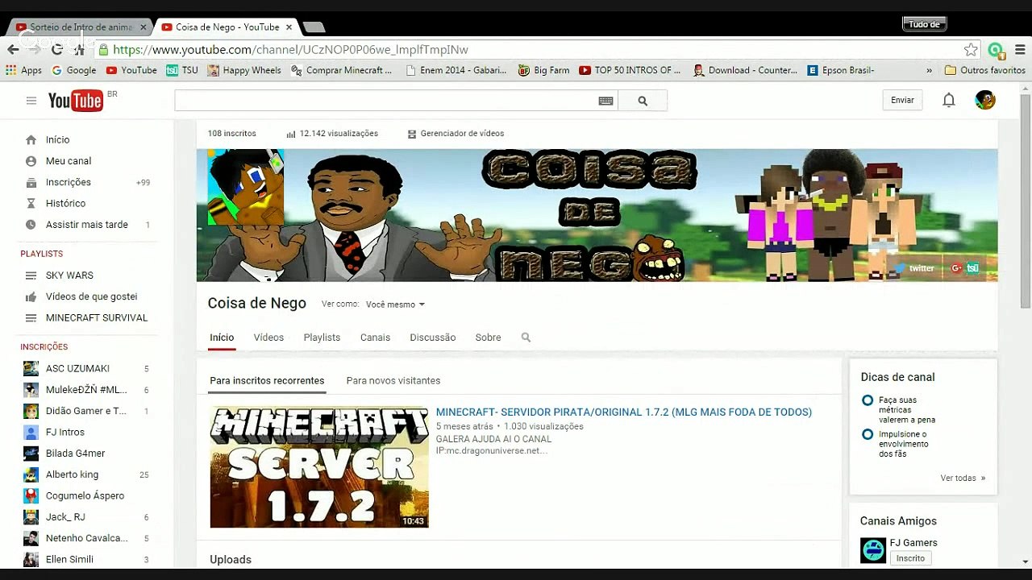Click the Inscrições sidebar icon
Screen dimensions: 1032x580
[31, 182]
